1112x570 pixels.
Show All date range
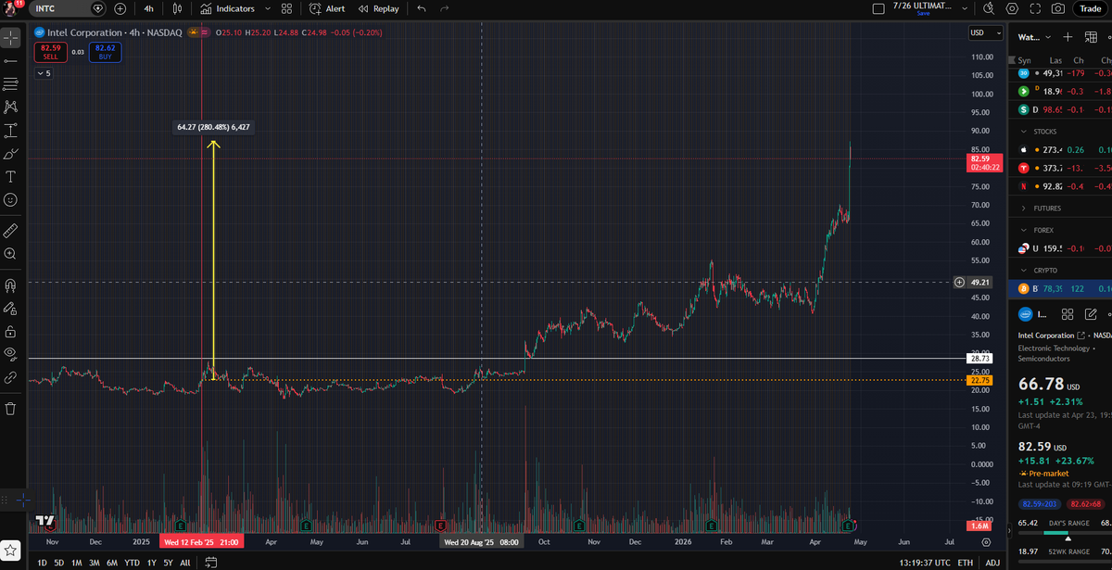coord(185,563)
